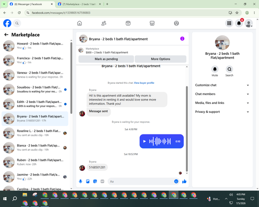Show hidden system tray icons chevron
The width and height of the screenshot is (259, 207).
point(226,199)
